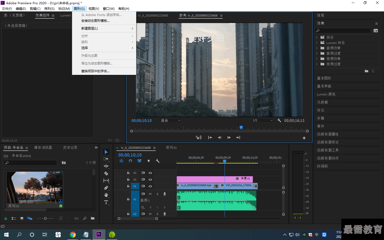Viewport: 384px width, 240px height.
Task: Step forward one frame in program monitor
Action: coord(229,138)
